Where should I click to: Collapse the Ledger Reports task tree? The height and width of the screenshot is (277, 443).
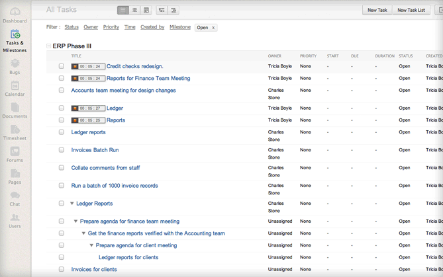click(72, 204)
